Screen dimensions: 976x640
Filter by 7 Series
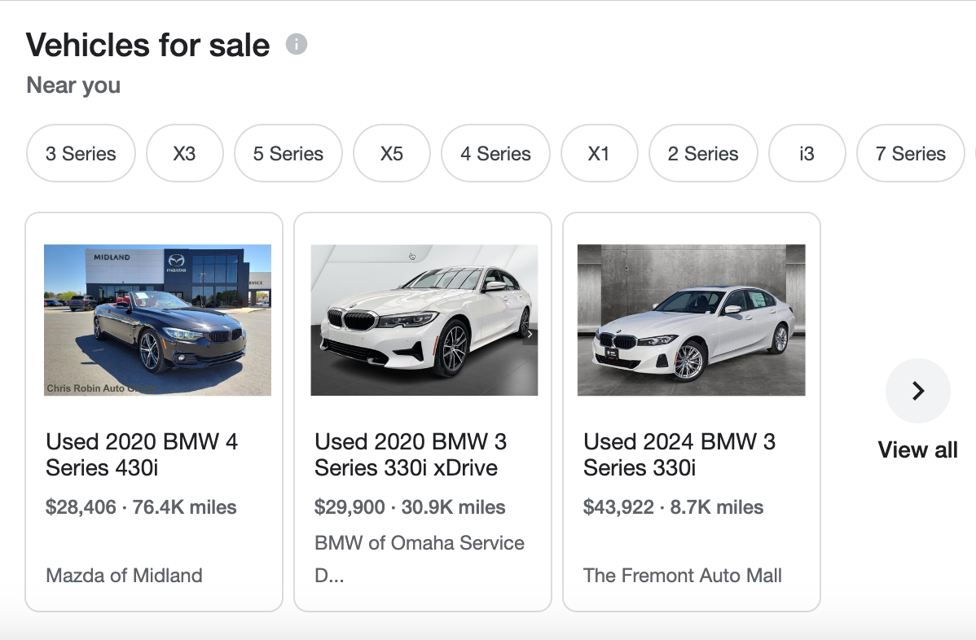pos(910,154)
